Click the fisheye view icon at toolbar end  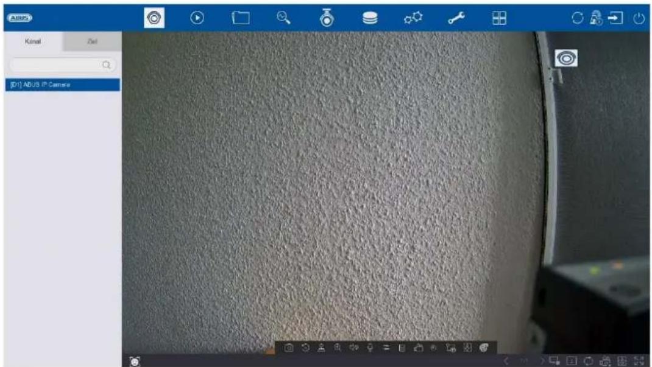(484, 348)
